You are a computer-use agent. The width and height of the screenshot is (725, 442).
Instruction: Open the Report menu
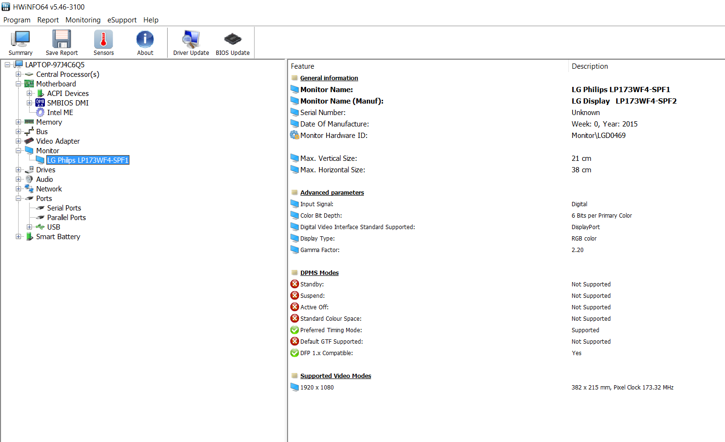tap(48, 20)
